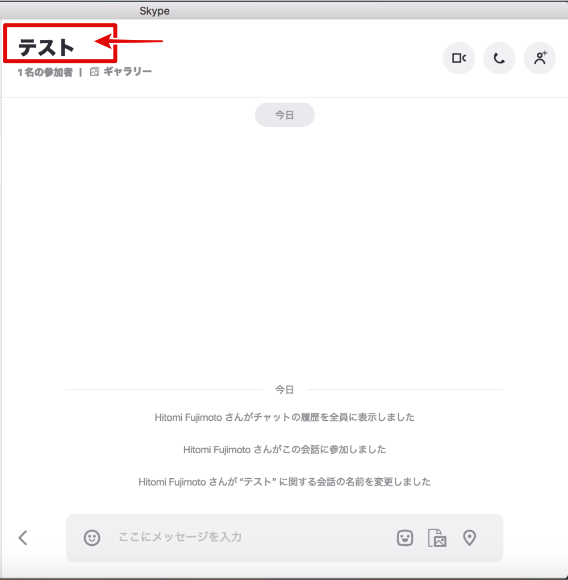Image resolution: width=568 pixels, height=580 pixels.
Task: Start a video call with the camera icon
Action: pyautogui.click(x=459, y=58)
